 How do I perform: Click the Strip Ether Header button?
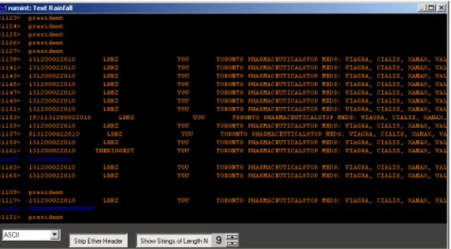click(98, 241)
